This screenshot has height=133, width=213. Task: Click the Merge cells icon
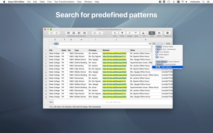click(x=130, y=33)
